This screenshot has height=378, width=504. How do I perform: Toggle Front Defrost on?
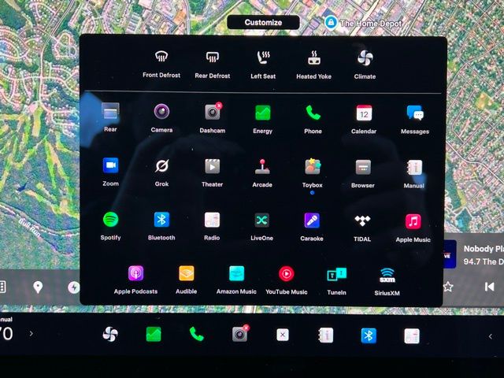(161, 57)
